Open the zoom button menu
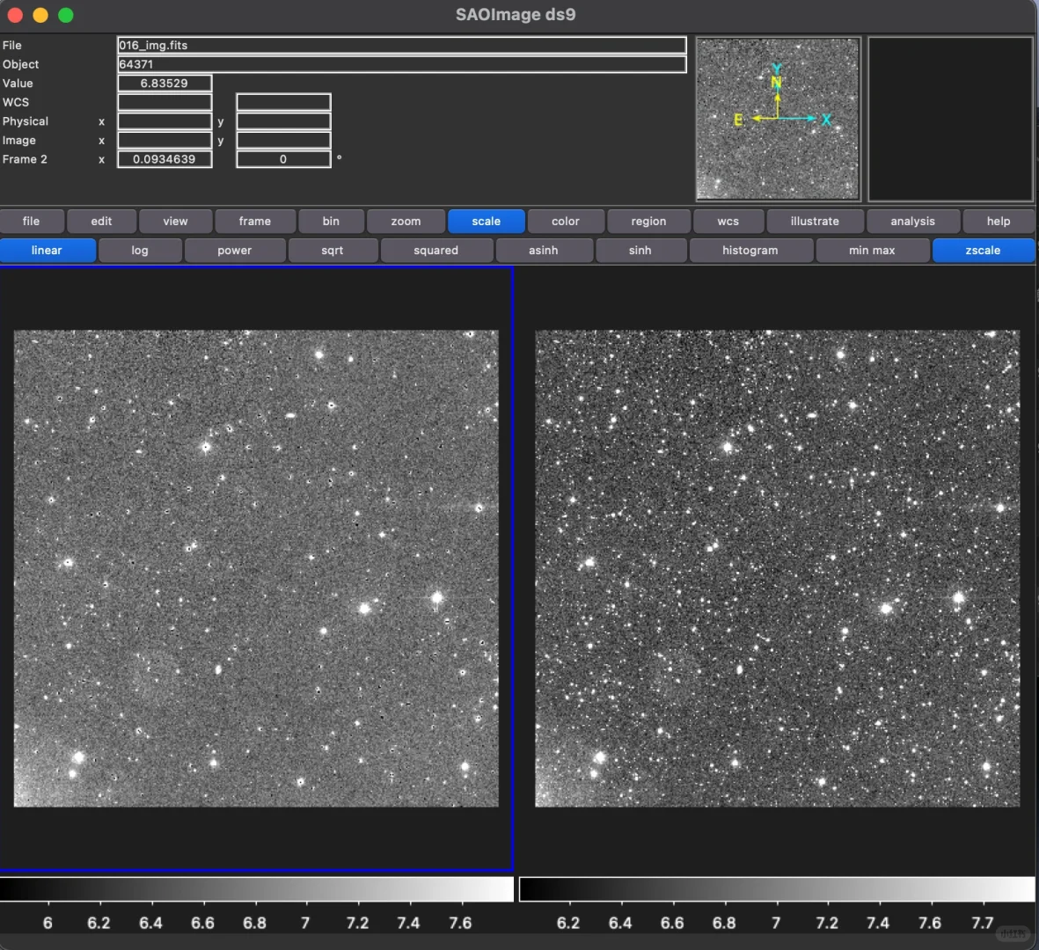Viewport: 1039px width, 950px height. (406, 222)
